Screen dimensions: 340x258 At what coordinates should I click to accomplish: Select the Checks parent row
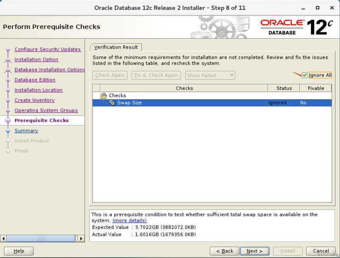point(212,95)
